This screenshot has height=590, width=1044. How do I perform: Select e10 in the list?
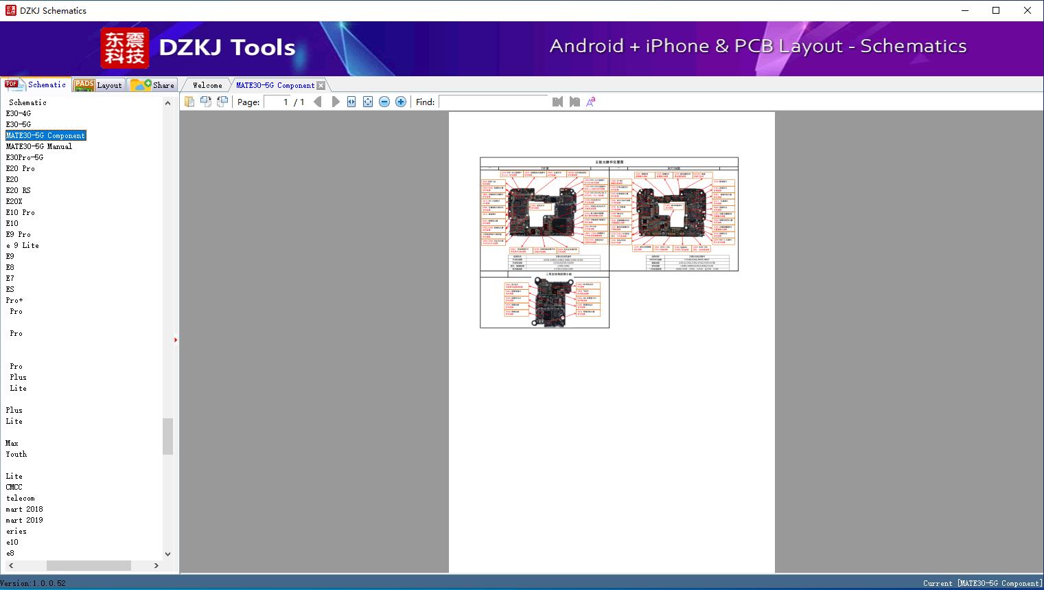click(x=12, y=542)
